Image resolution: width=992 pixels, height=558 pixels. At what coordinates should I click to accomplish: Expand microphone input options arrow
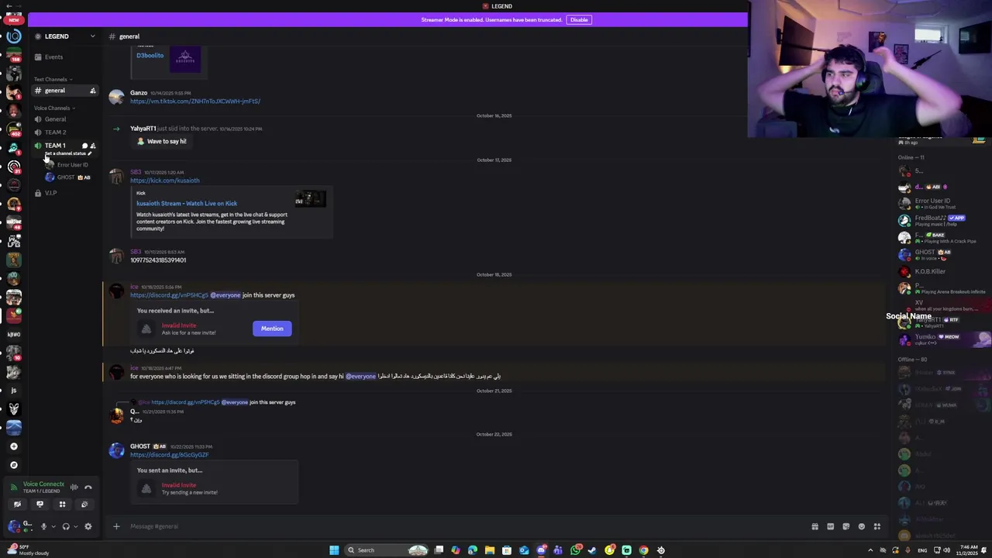point(53,527)
